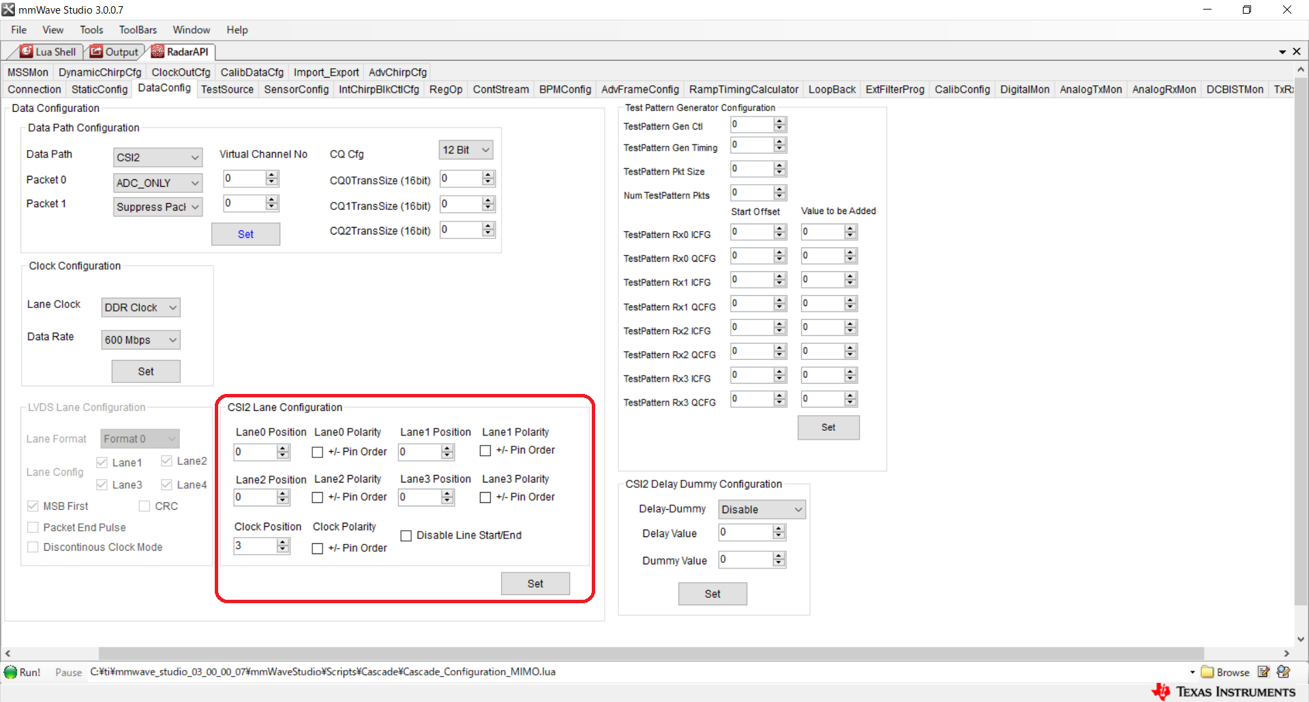The width and height of the screenshot is (1309, 702).
Task: Click the Pause button
Action: pyautogui.click(x=68, y=673)
